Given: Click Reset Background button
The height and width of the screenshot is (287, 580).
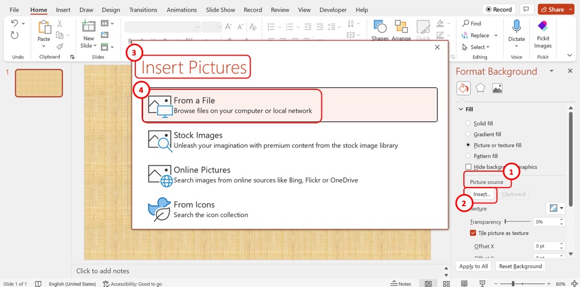Looking at the screenshot, I should (520, 266).
